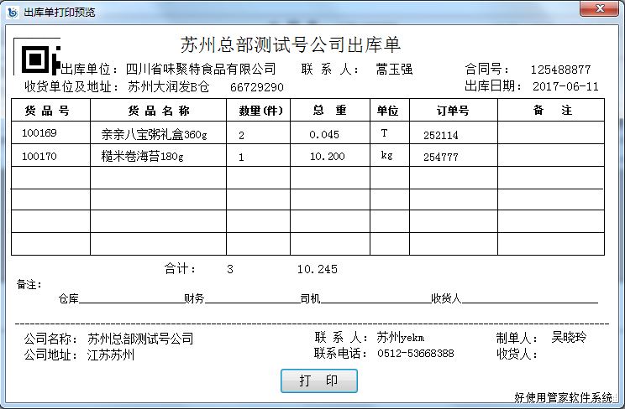This screenshot has width=625, height=409.
Task: Click the 打印 print button
Action: coord(318,381)
